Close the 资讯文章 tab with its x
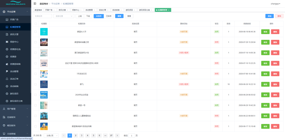The height and width of the screenshot is (140, 285). tap(68, 10)
